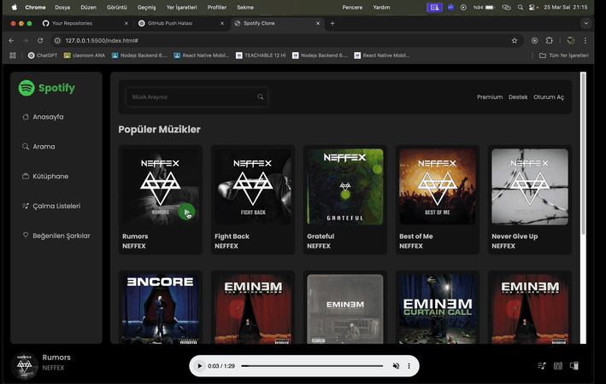Open a new browser tab
Image resolution: width=606 pixels, height=384 pixels.
pyautogui.click(x=332, y=24)
